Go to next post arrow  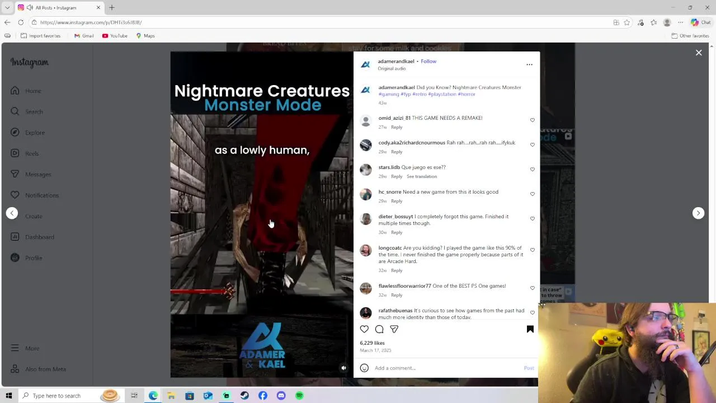698,213
